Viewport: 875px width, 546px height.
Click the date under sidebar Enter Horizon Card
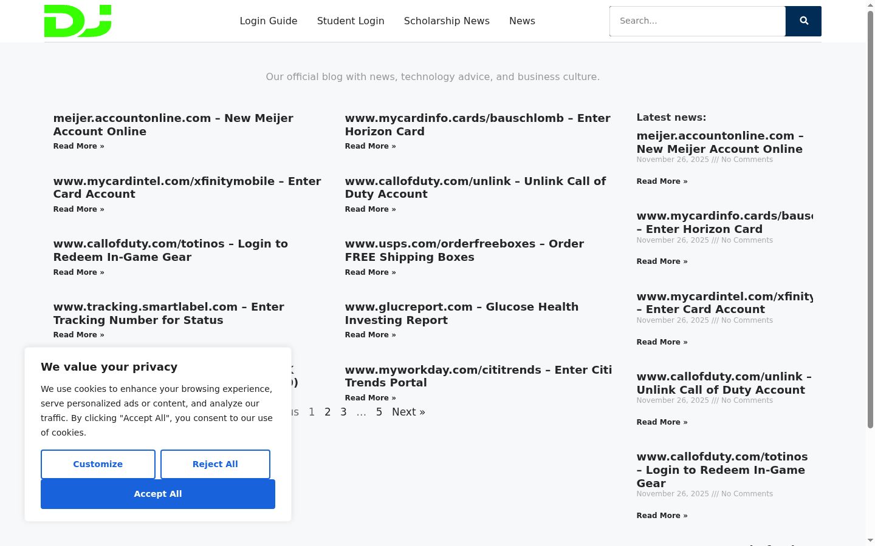tap(673, 240)
